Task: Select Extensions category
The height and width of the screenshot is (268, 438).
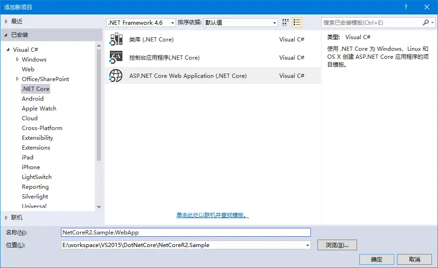Action: (36, 147)
